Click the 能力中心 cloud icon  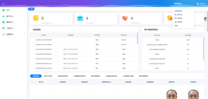point(3,16)
